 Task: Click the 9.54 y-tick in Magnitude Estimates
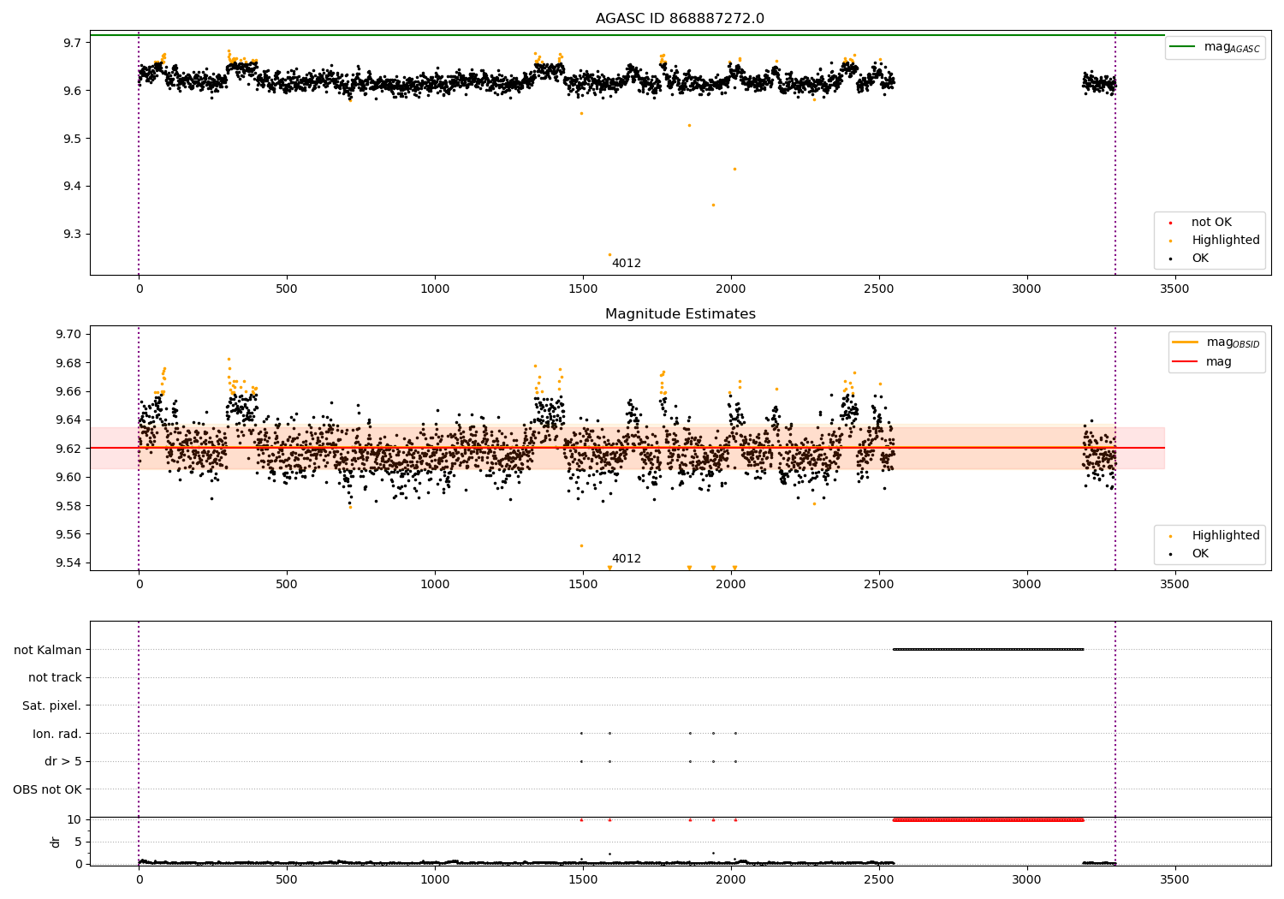pyautogui.click(x=68, y=563)
